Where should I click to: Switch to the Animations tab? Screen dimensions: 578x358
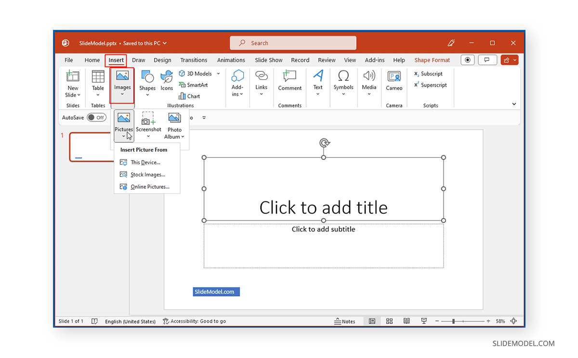point(231,60)
